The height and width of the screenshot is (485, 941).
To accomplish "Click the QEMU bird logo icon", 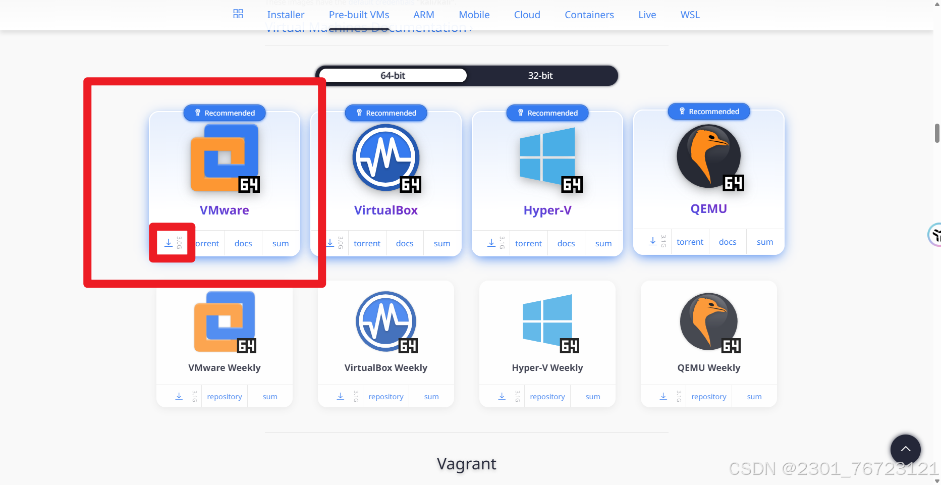I will [x=709, y=157].
